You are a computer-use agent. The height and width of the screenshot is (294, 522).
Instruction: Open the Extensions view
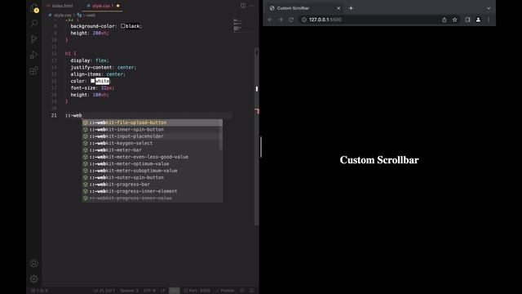tap(34, 70)
